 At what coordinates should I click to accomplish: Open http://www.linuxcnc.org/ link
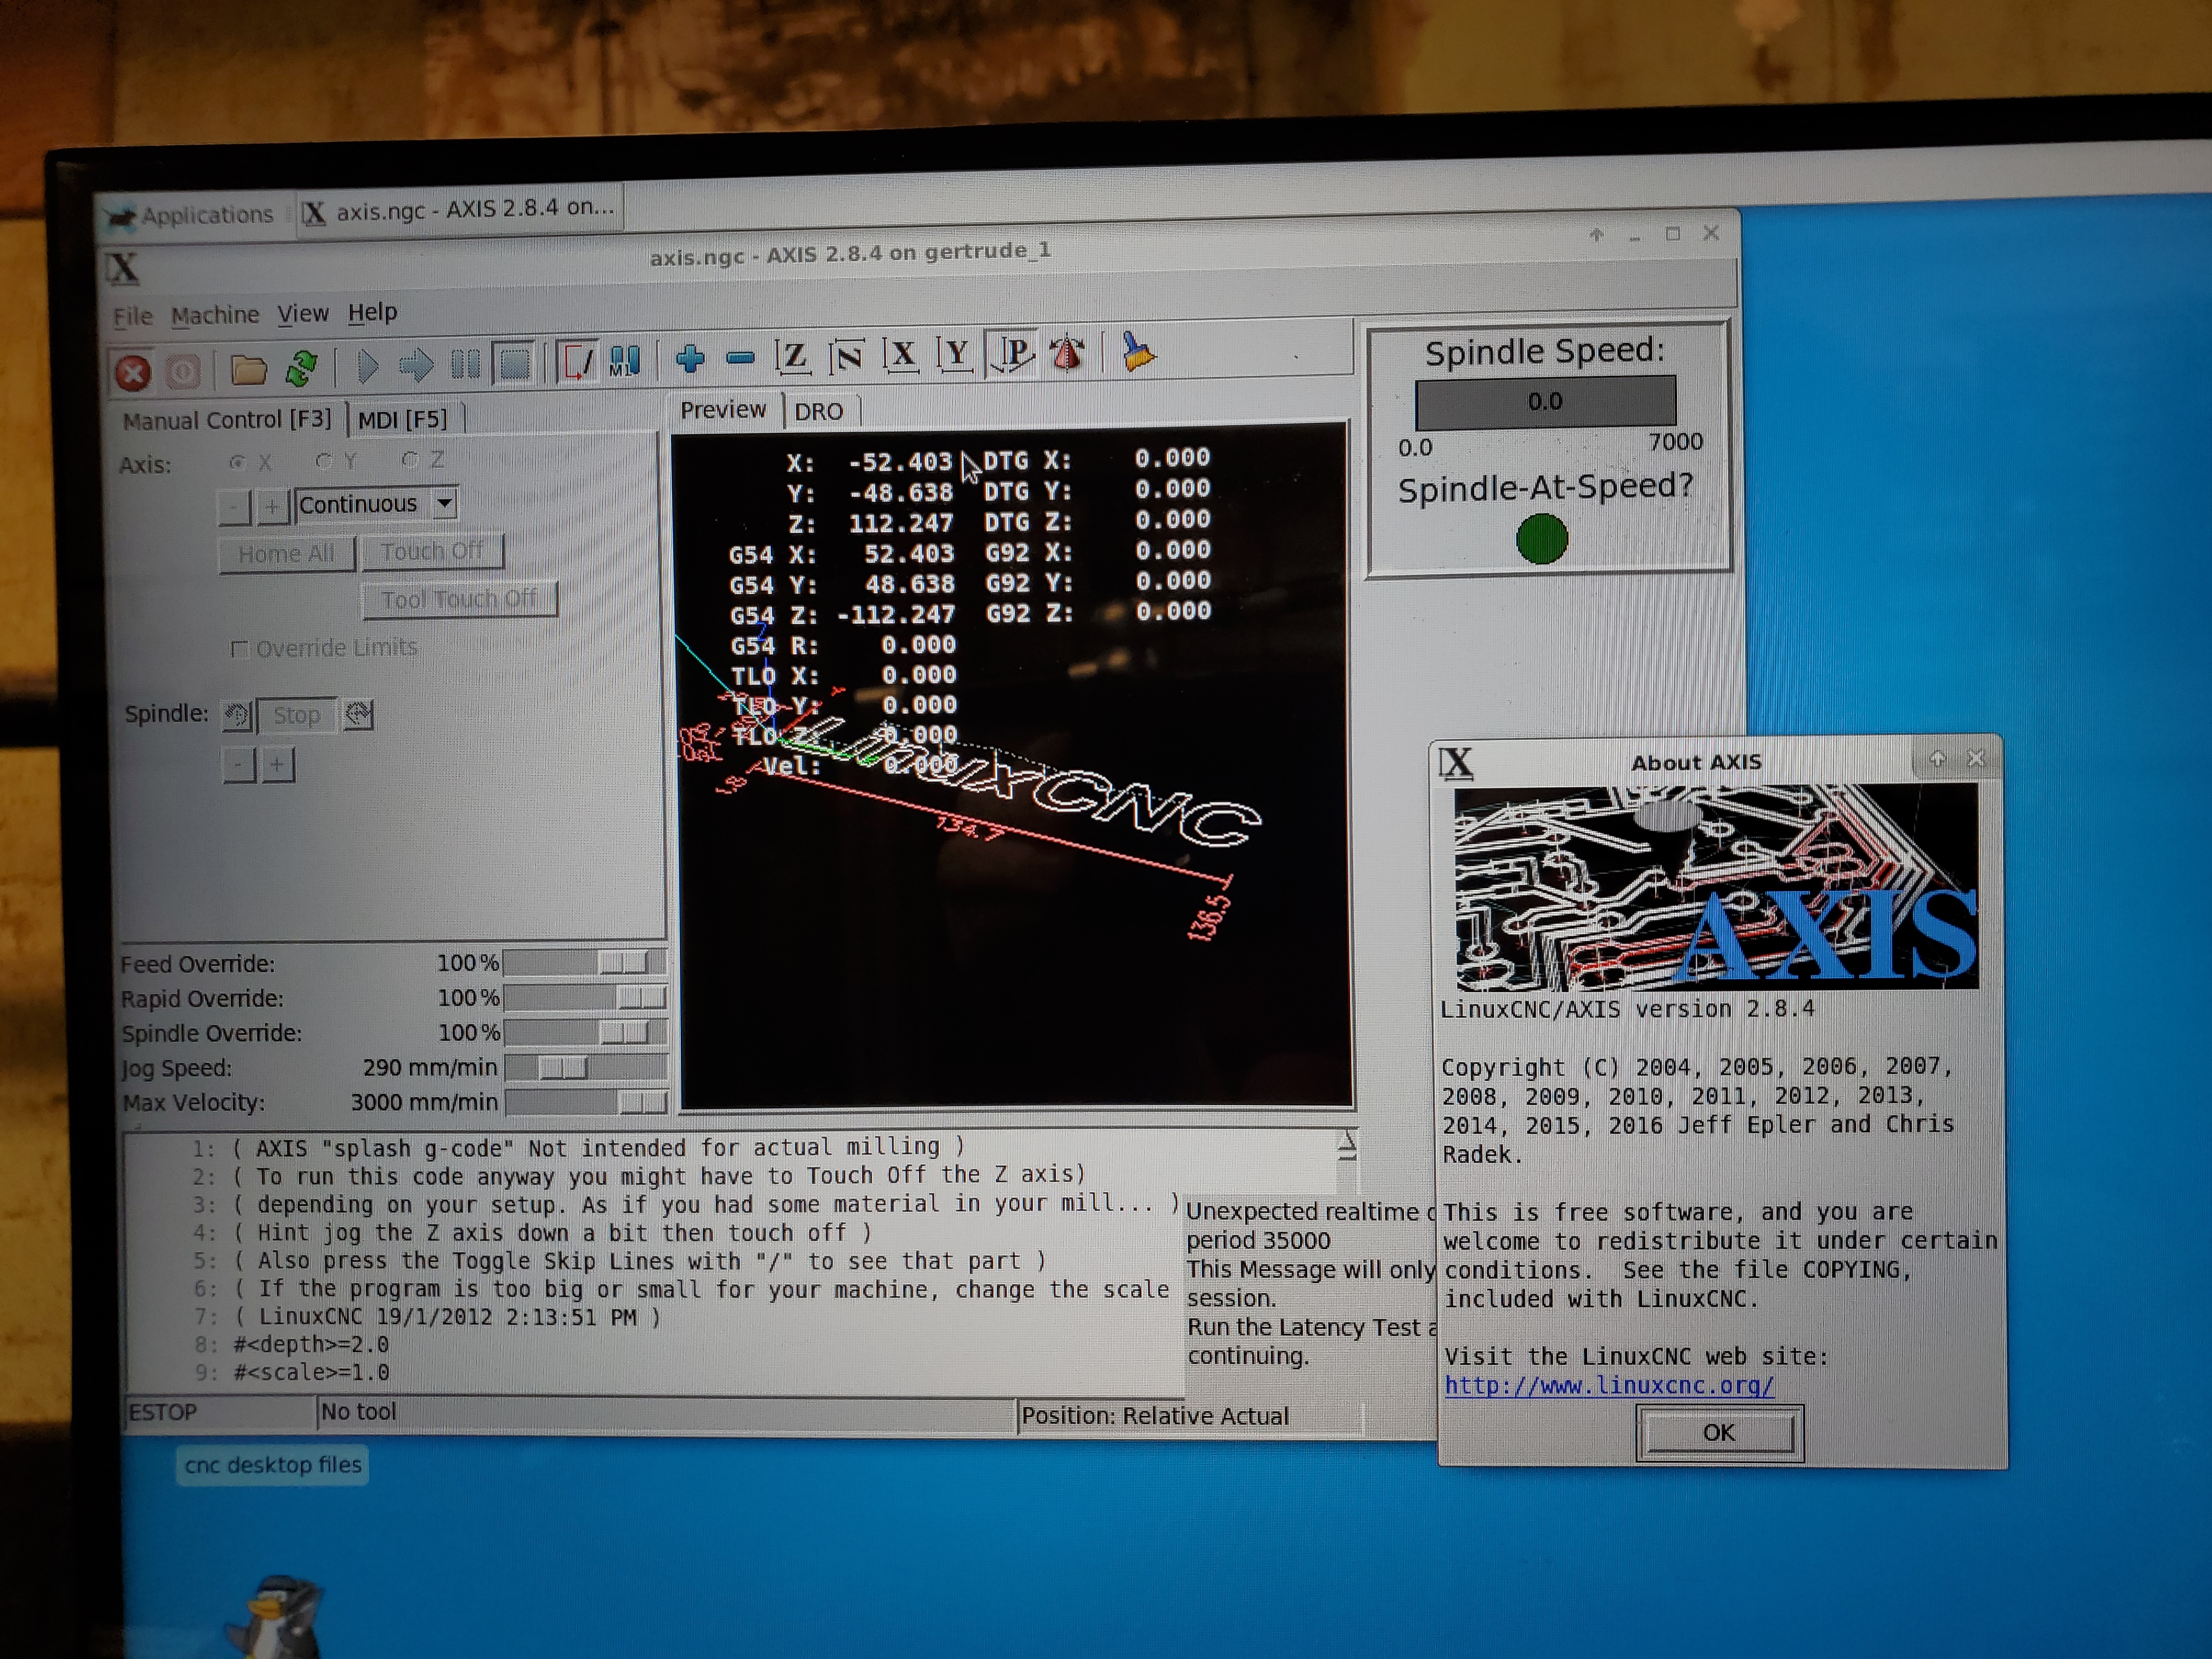click(1609, 1386)
